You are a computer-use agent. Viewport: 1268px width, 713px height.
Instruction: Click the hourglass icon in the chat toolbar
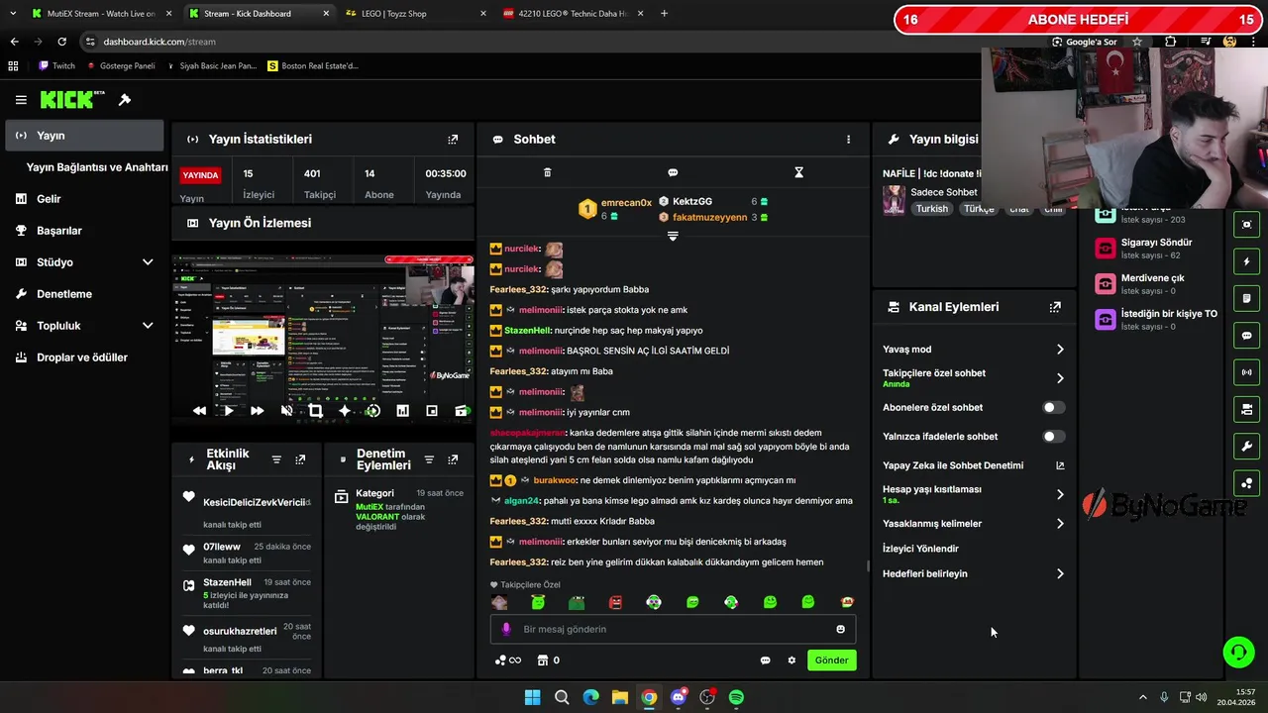point(798,172)
